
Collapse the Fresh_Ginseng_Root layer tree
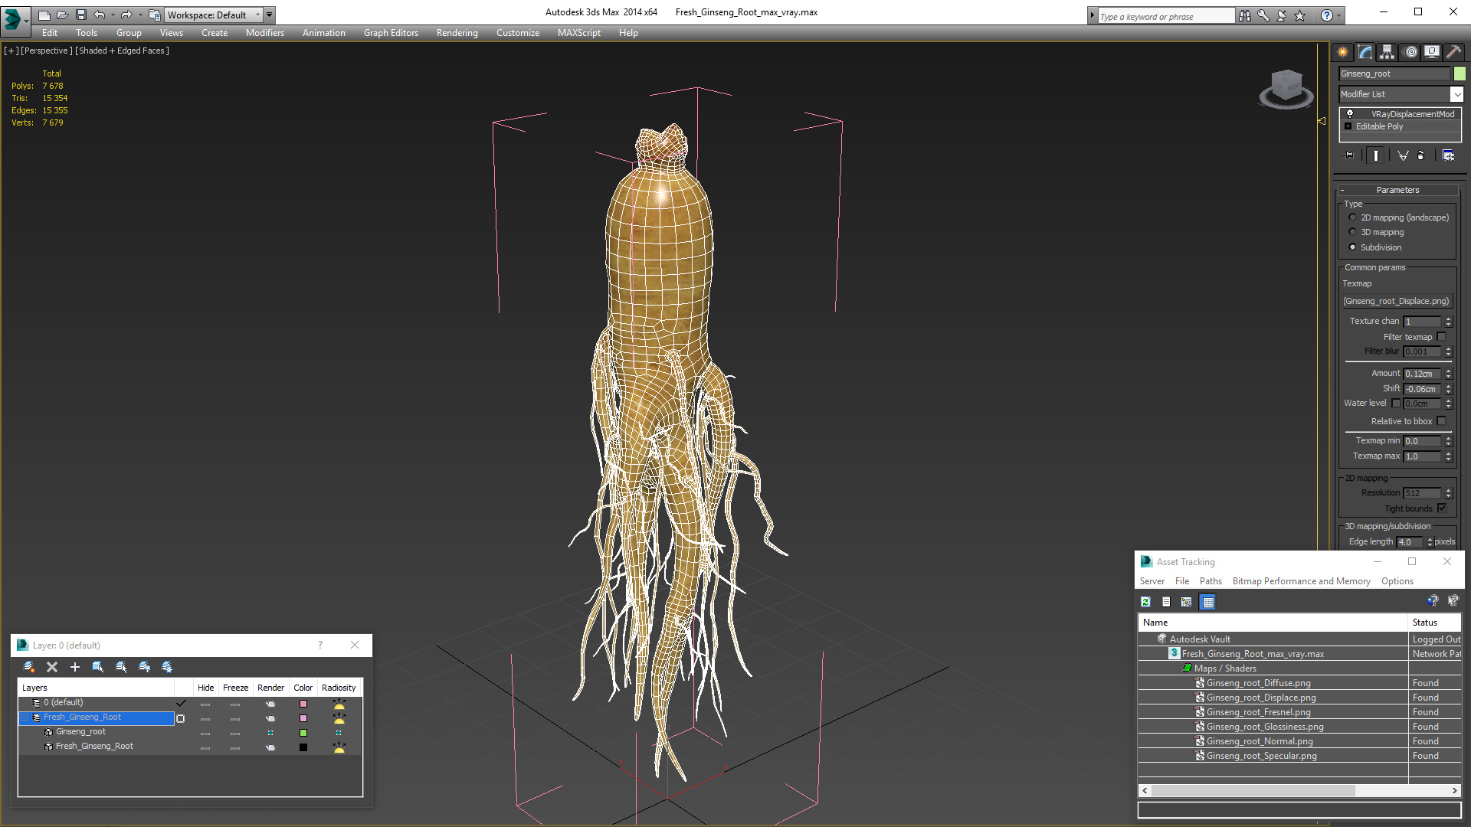[x=25, y=717]
